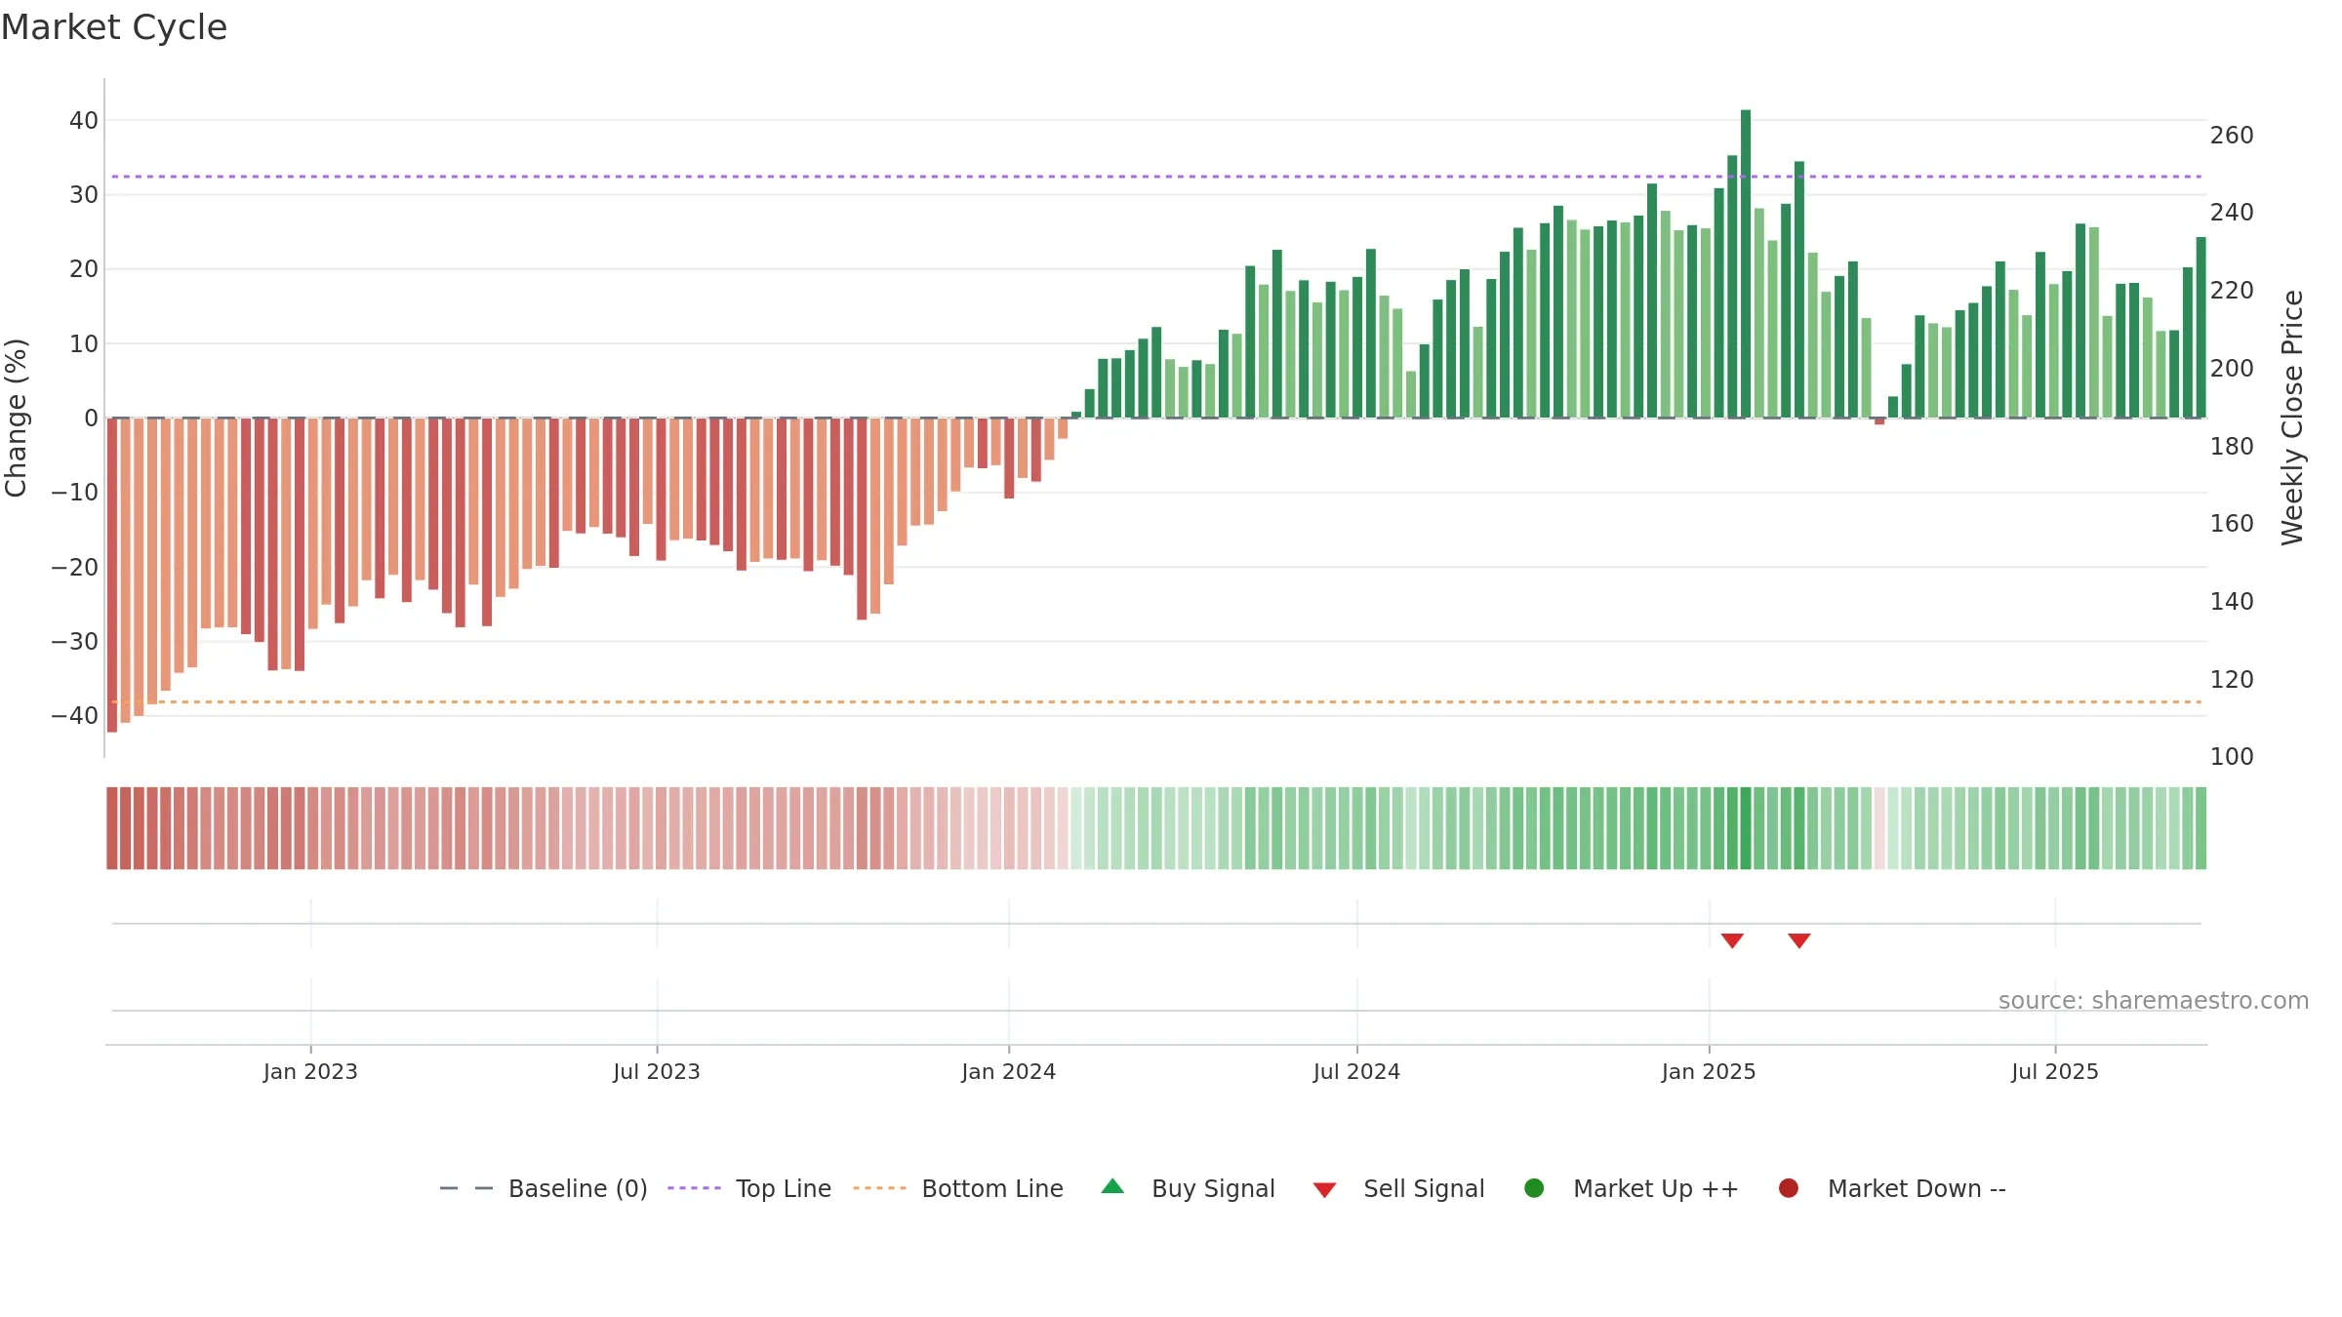Click the Sell Signal red triangle legend icon

coord(1324,1190)
